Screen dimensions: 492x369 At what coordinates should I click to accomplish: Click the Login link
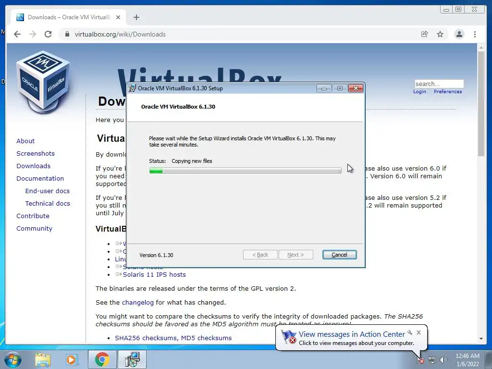(419, 92)
